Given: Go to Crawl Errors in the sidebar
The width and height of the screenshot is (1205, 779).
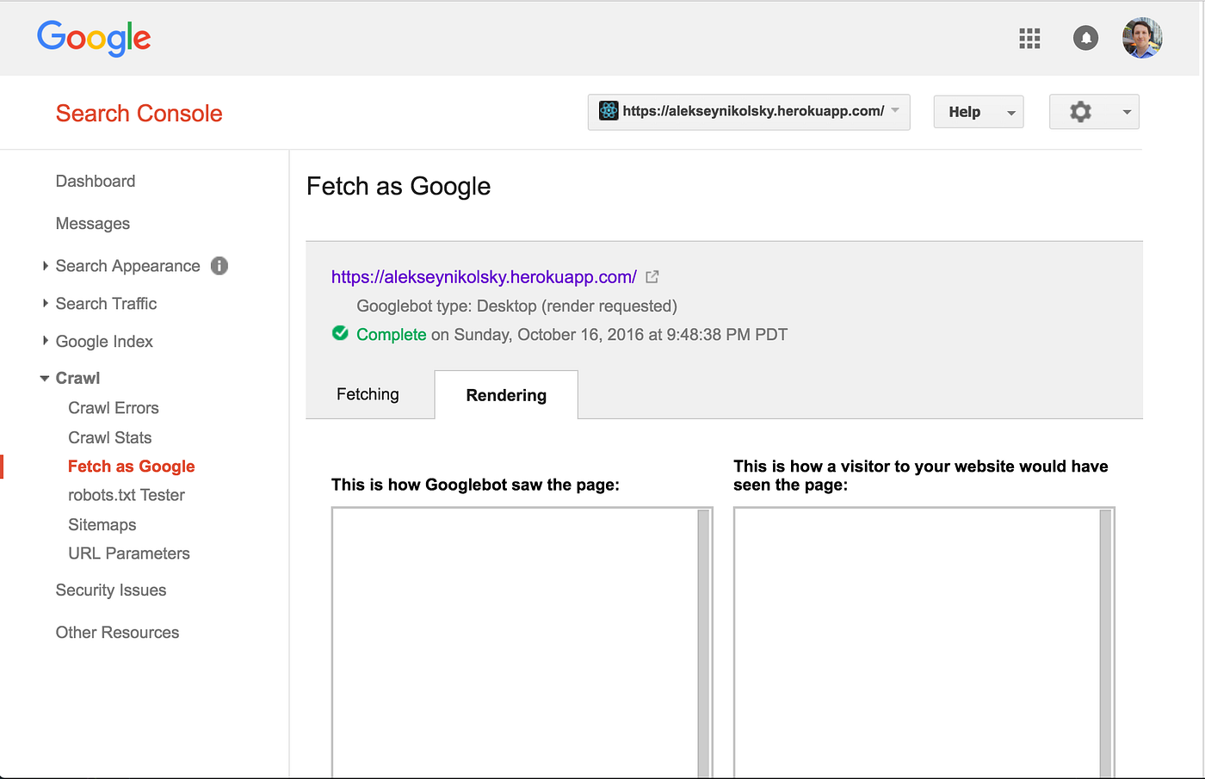Looking at the screenshot, I should tap(113, 407).
